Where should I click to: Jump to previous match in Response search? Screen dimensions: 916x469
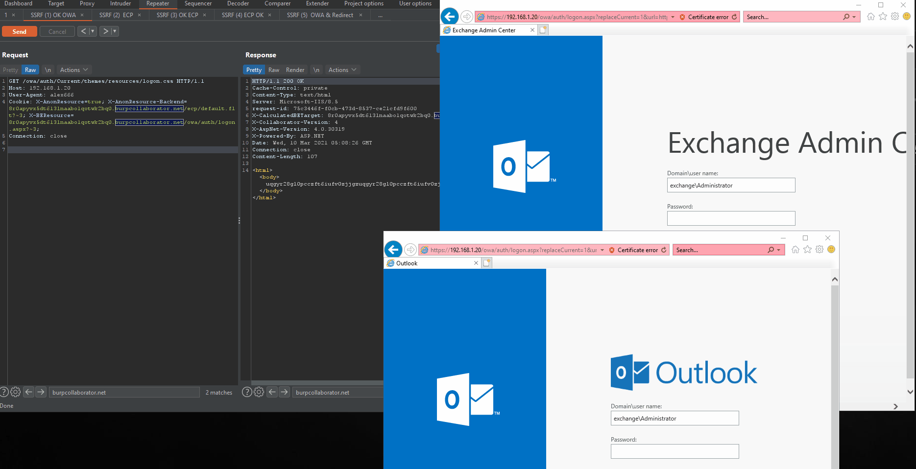[272, 392]
